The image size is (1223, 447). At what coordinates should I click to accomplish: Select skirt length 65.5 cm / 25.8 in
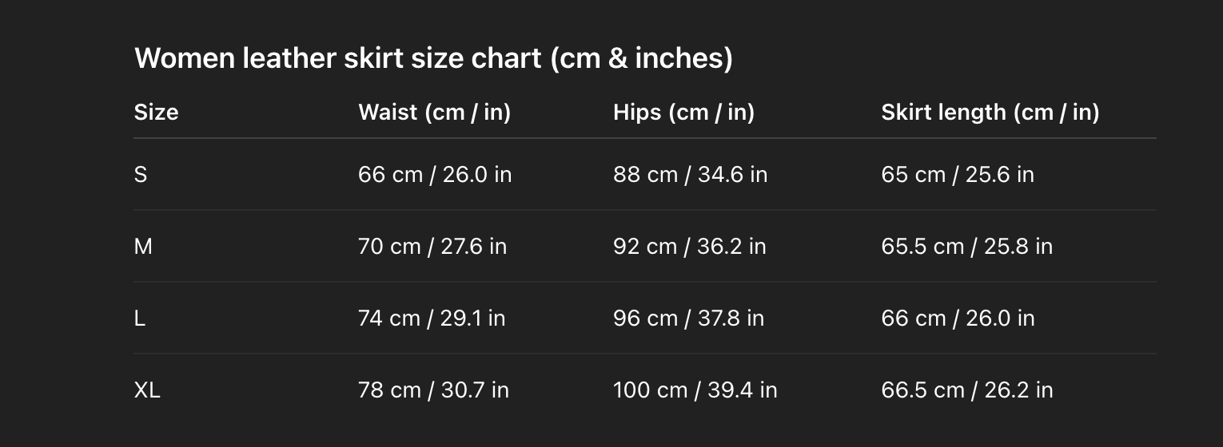point(966,247)
